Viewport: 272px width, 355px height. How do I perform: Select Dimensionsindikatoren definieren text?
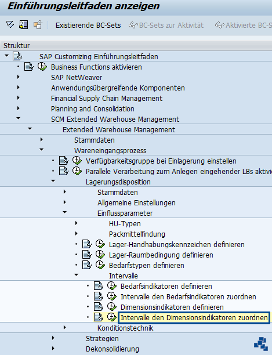[172, 307]
